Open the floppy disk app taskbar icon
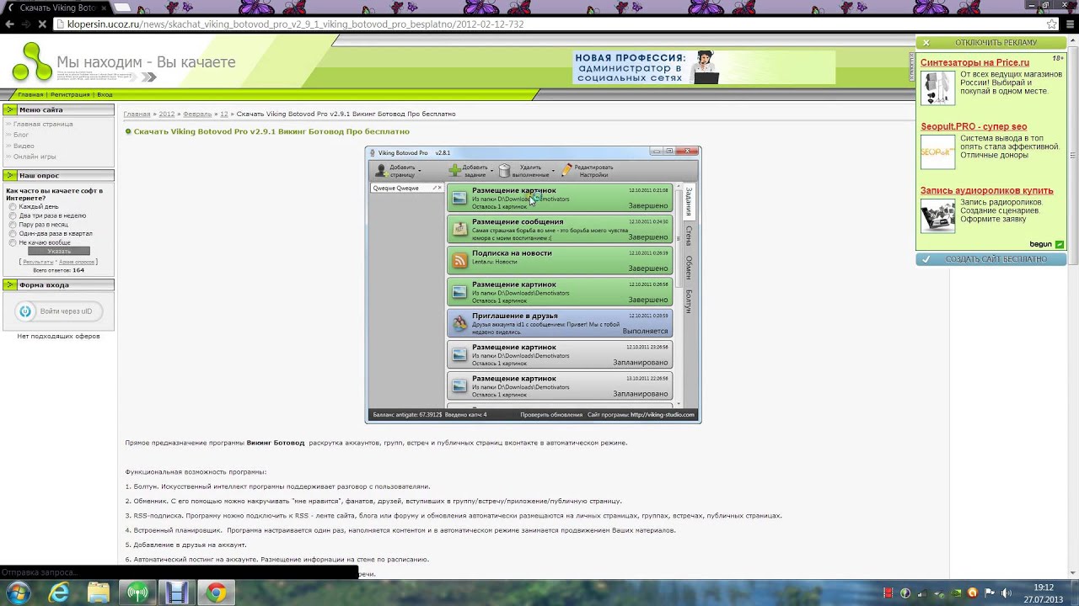Viewport: 1079px width, 606px height. [x=176, y=593]
